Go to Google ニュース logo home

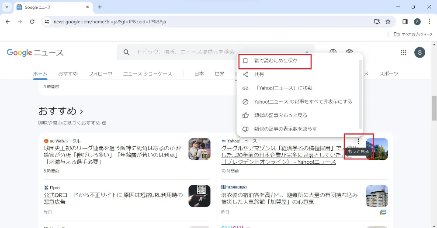(35, 52)
